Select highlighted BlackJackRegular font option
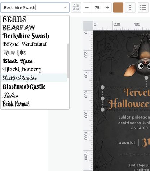The width and height of the screenshot is (150, 171). pos(34,78)
